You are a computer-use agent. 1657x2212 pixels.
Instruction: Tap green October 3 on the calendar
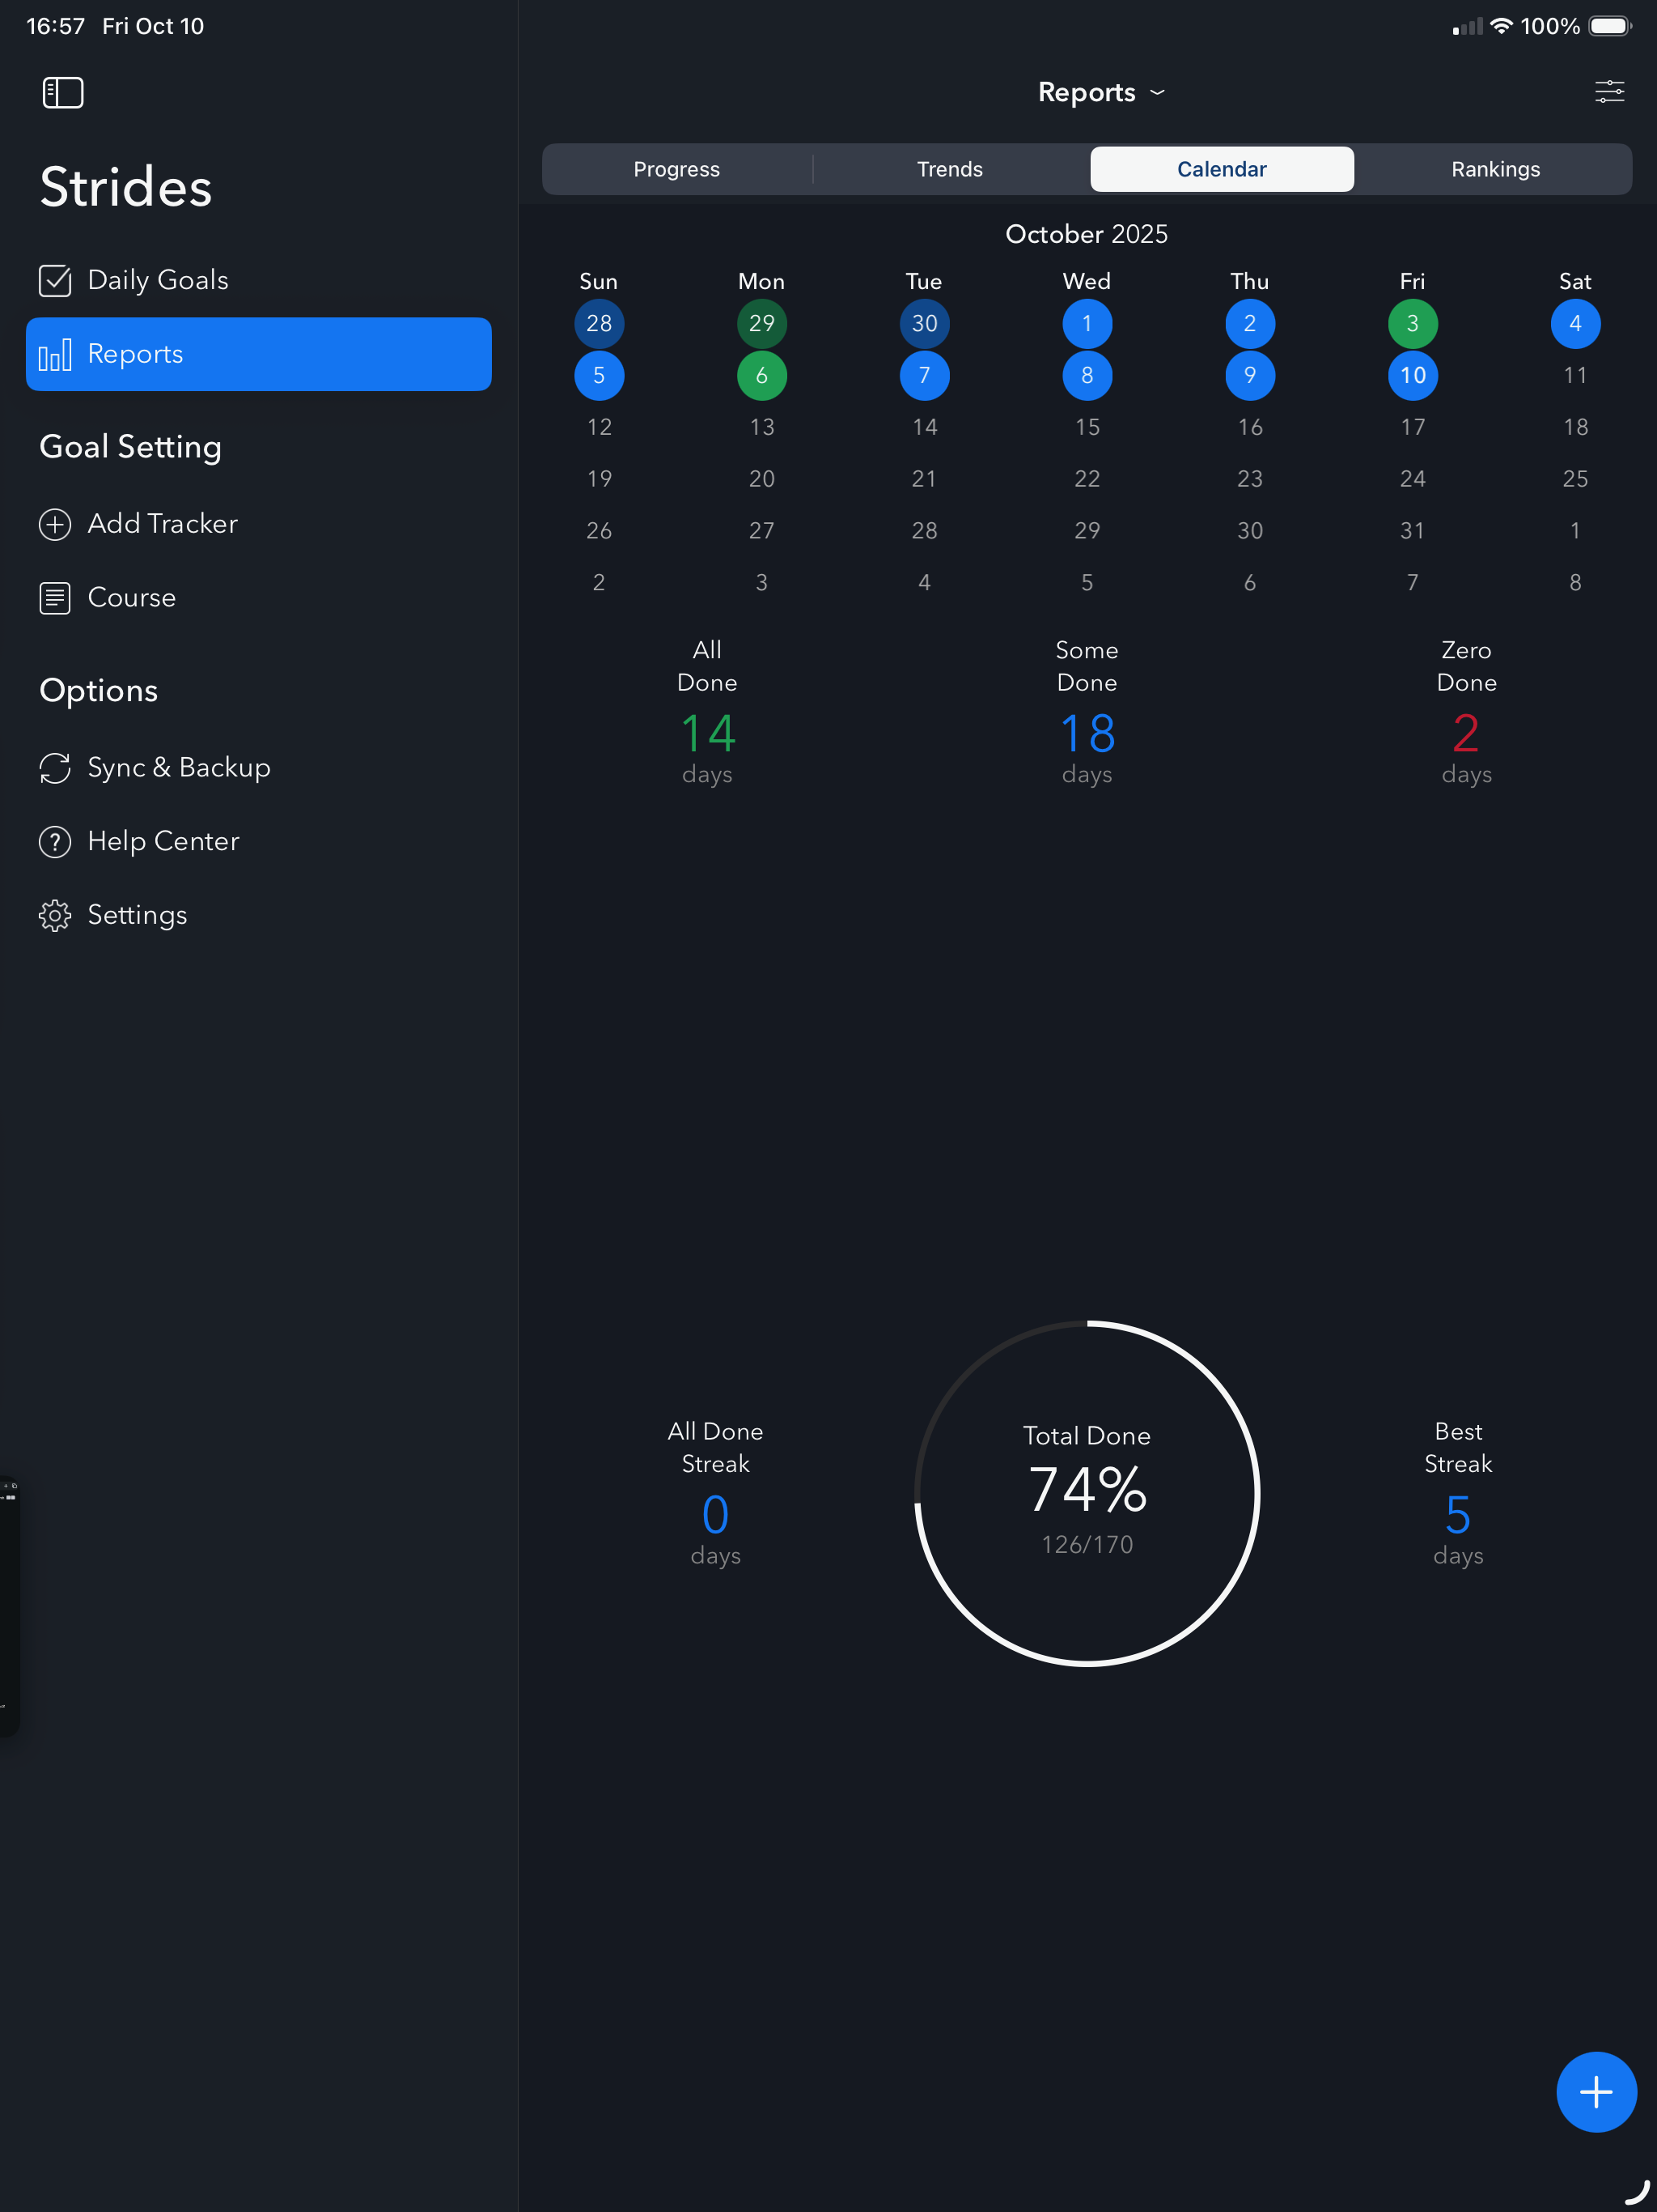pos(1412,324)
